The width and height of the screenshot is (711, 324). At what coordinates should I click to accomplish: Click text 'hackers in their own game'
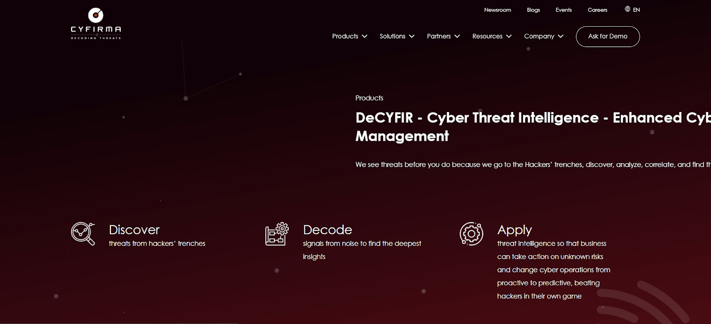(x=539, y=296)
